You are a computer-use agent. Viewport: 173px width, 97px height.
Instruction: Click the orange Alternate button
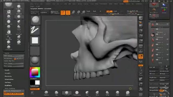pos(35,89)
